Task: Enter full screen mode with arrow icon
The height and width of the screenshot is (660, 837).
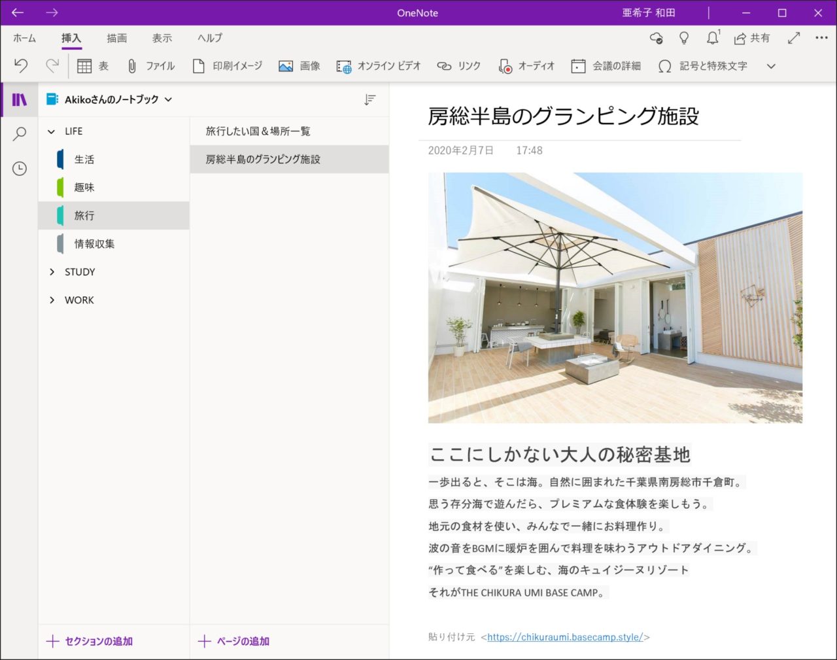Action: [x=794, y=38]
